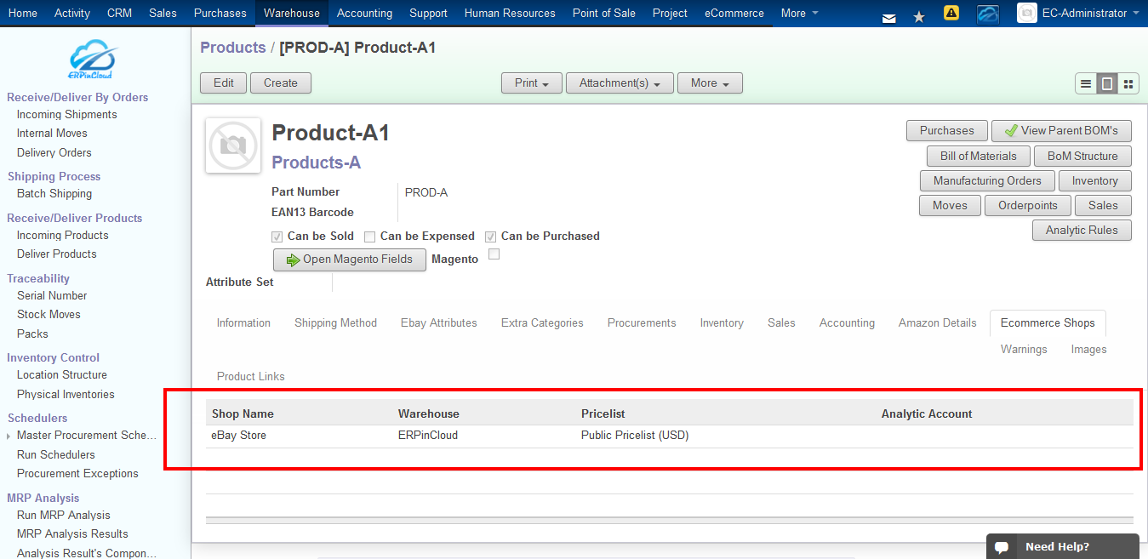1148x559 pixels.
Task: Open the Point of Sale menu
Action: tap(604, 13)
